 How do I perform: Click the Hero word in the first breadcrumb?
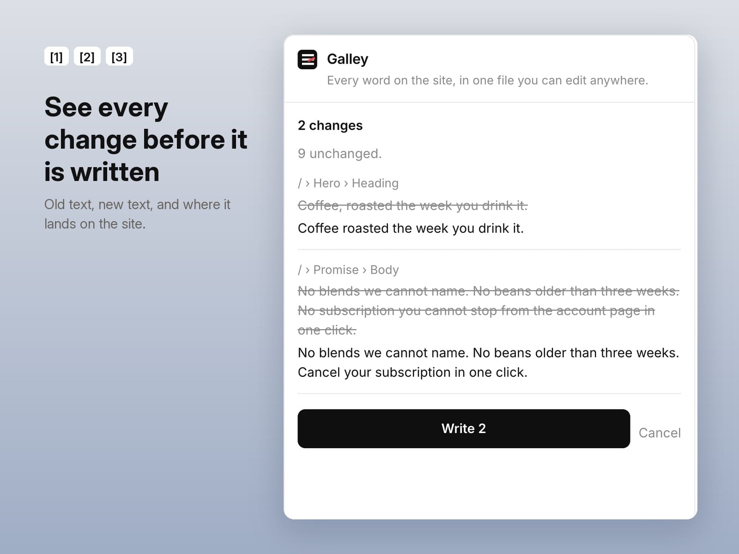(x=327, y=183)
